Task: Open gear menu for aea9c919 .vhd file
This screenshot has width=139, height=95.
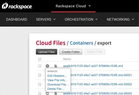Action: [47, 66]
